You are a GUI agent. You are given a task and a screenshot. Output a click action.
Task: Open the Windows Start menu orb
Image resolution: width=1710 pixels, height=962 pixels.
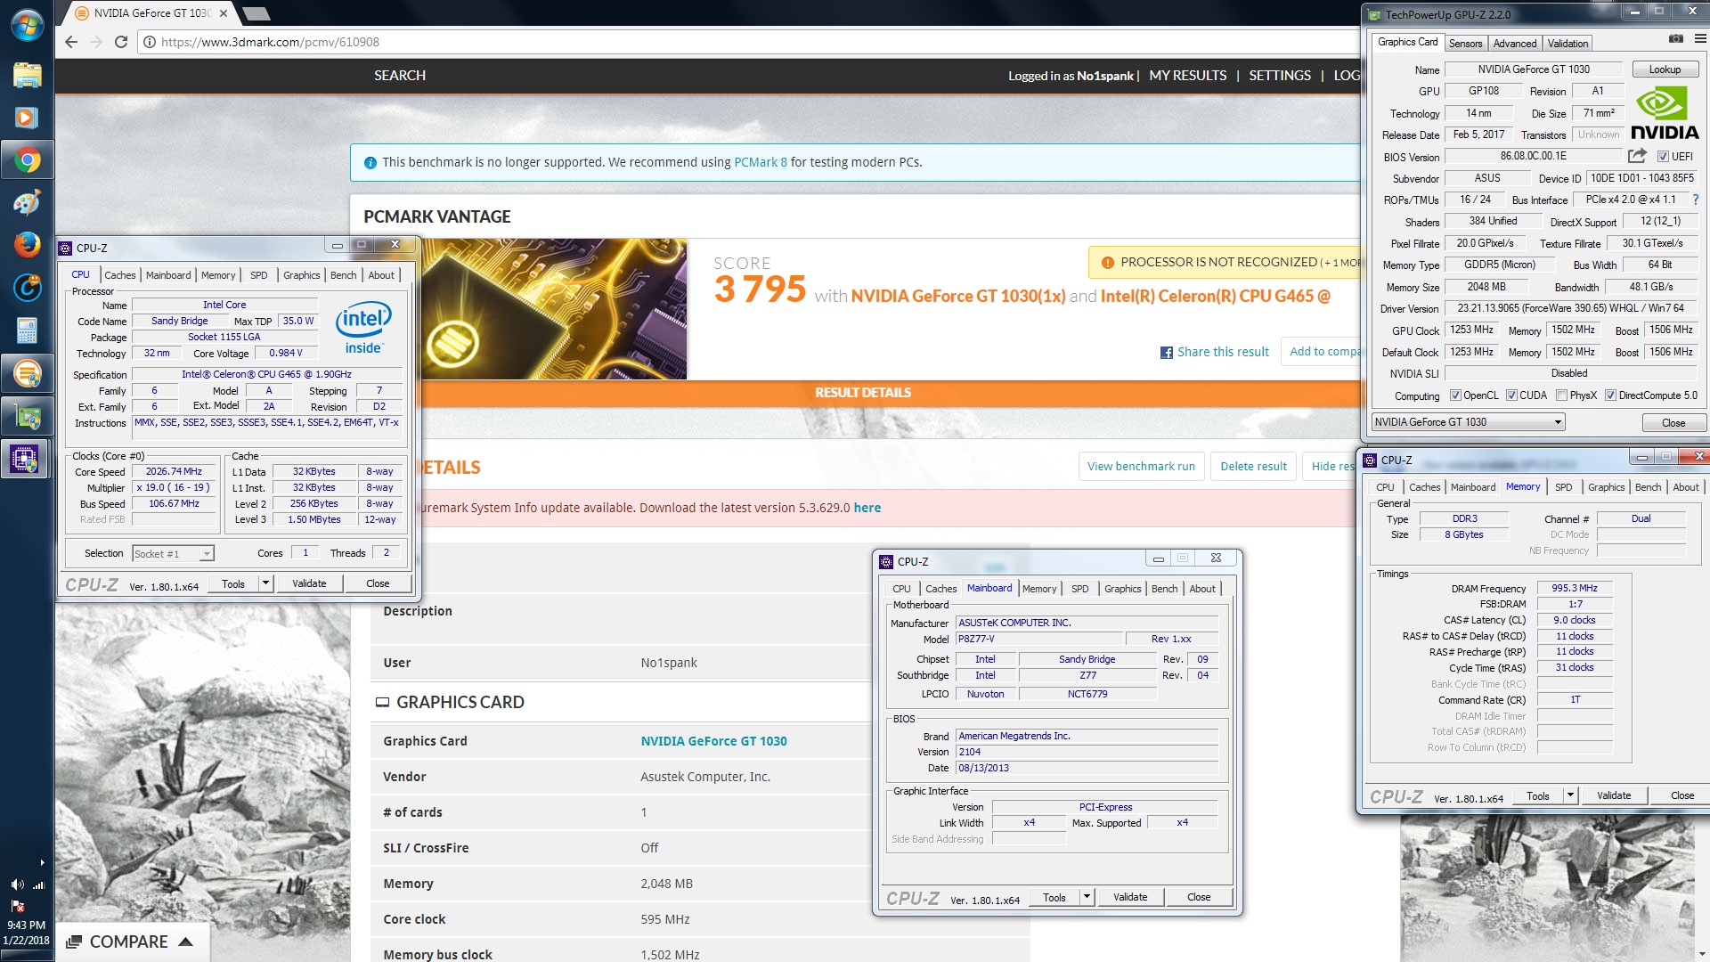click(27, 24)
